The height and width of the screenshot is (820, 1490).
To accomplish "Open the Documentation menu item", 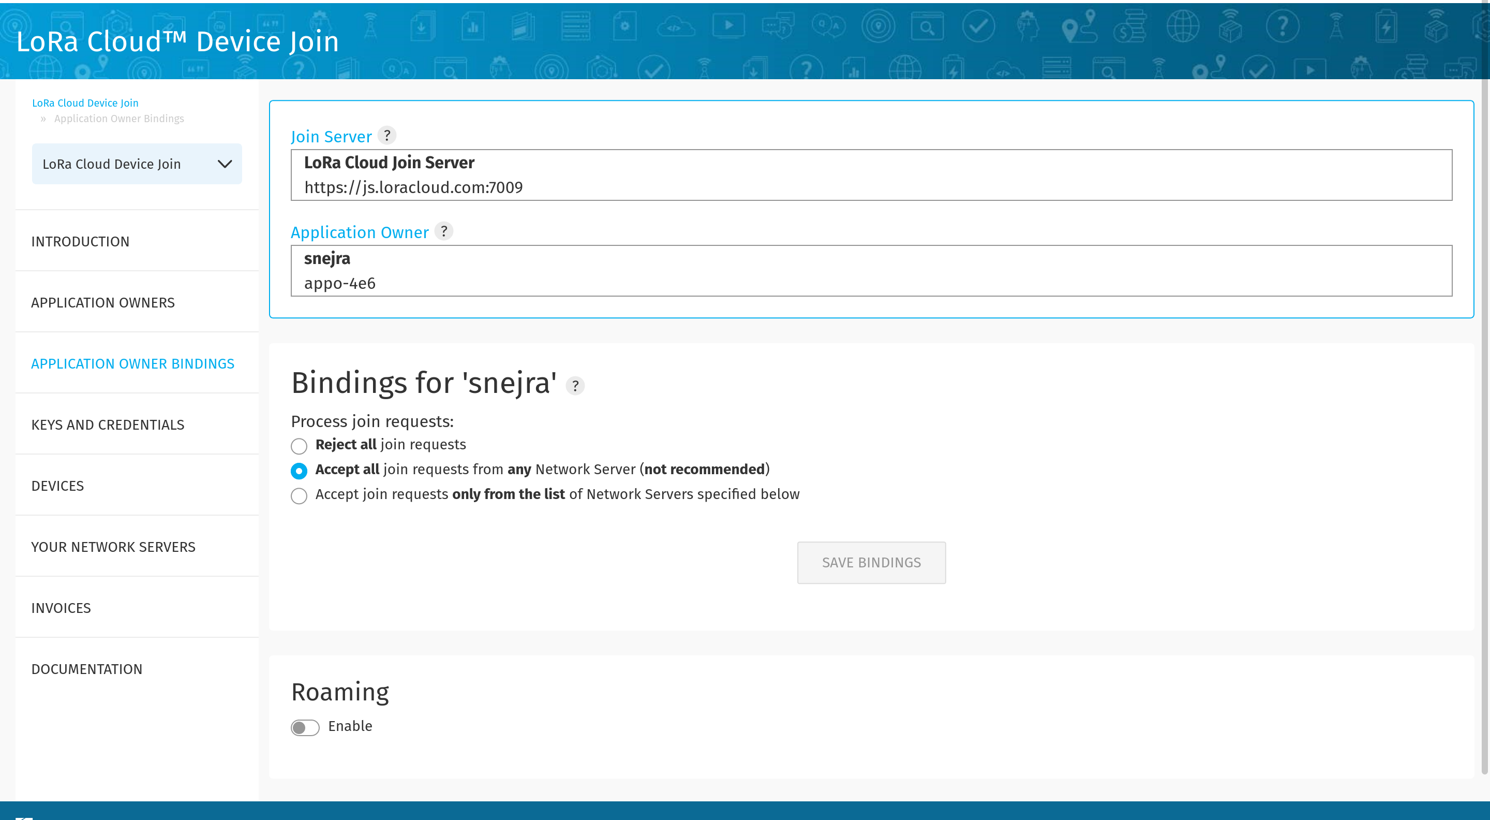I will (x=137, y=669).
